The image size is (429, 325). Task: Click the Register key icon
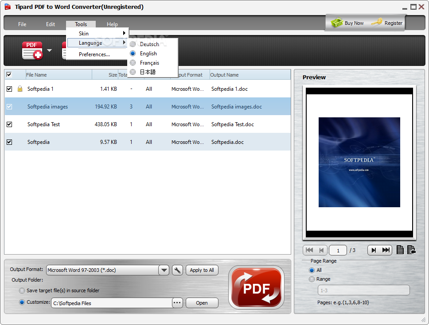[x=376, y=22]
